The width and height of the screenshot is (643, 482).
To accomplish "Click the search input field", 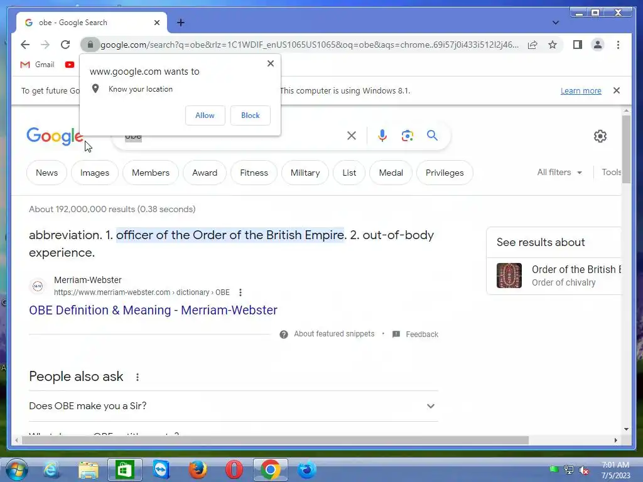I will pyautogui.click(x=234, y=136).
